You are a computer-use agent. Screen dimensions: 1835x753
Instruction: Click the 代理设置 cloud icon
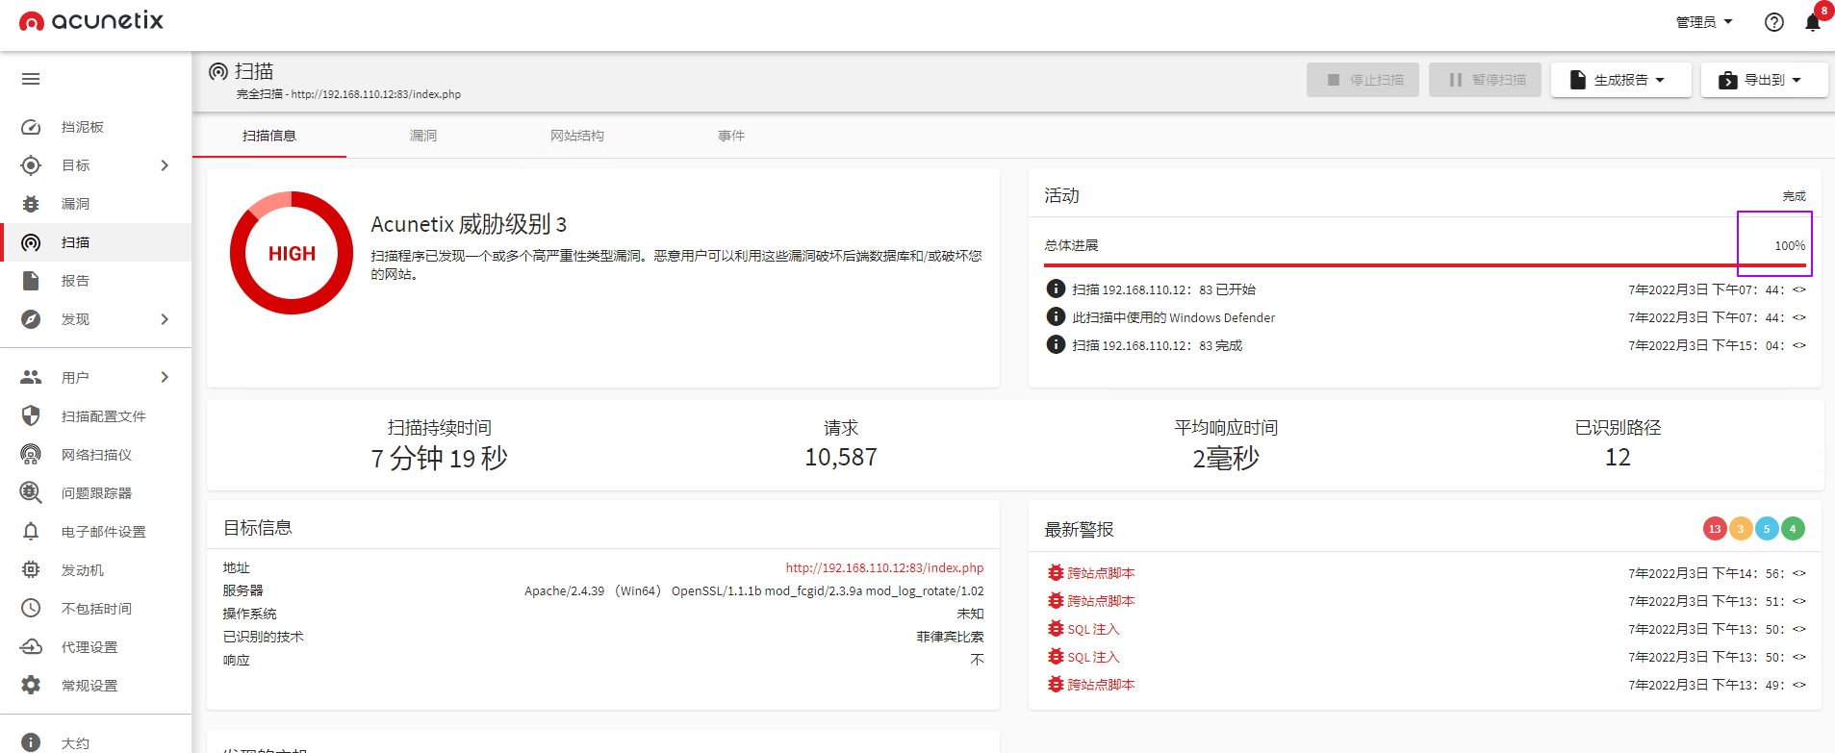pyautogui.click(x=31, y=646)
